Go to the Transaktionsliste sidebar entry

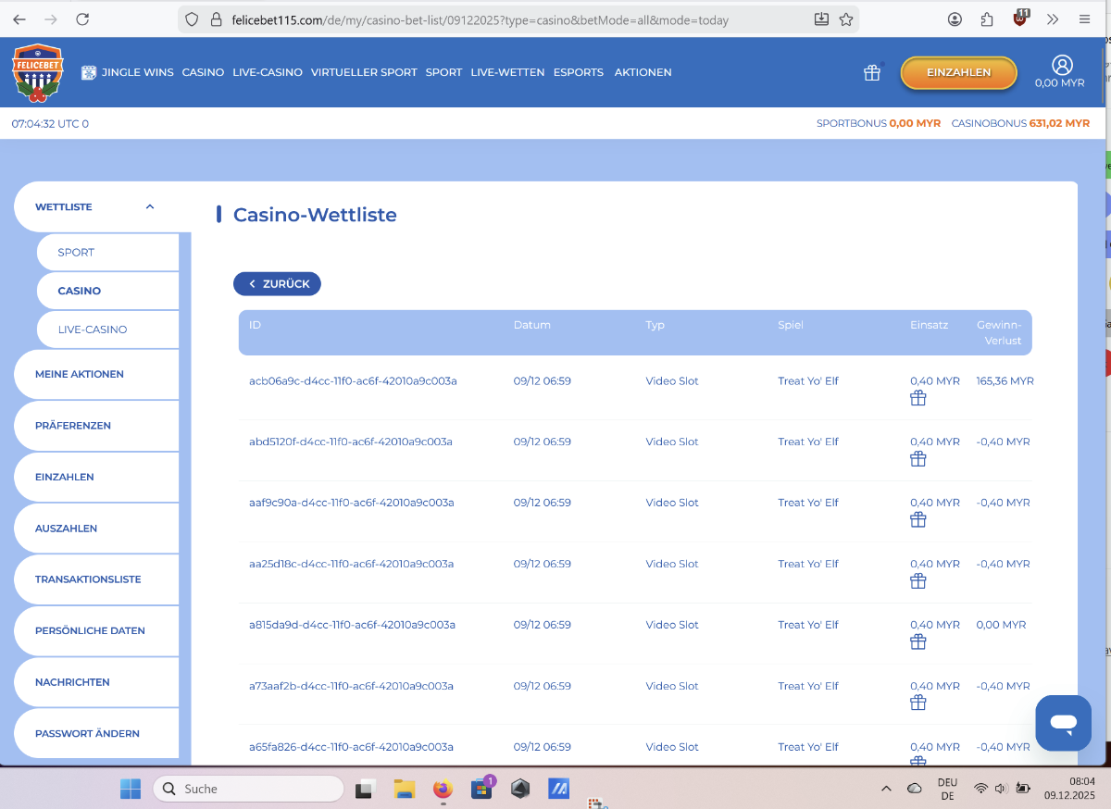click(88, 579)
